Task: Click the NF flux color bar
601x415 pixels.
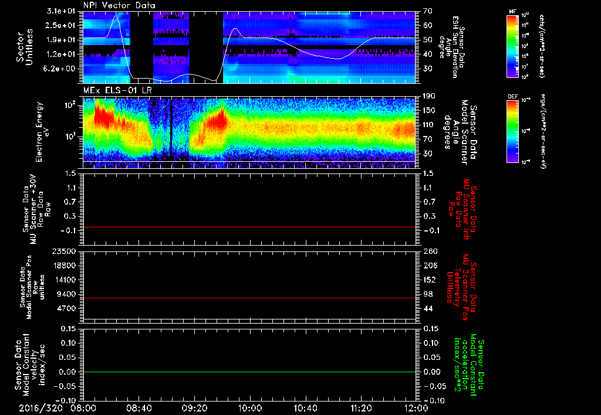Action: [512, 46]
